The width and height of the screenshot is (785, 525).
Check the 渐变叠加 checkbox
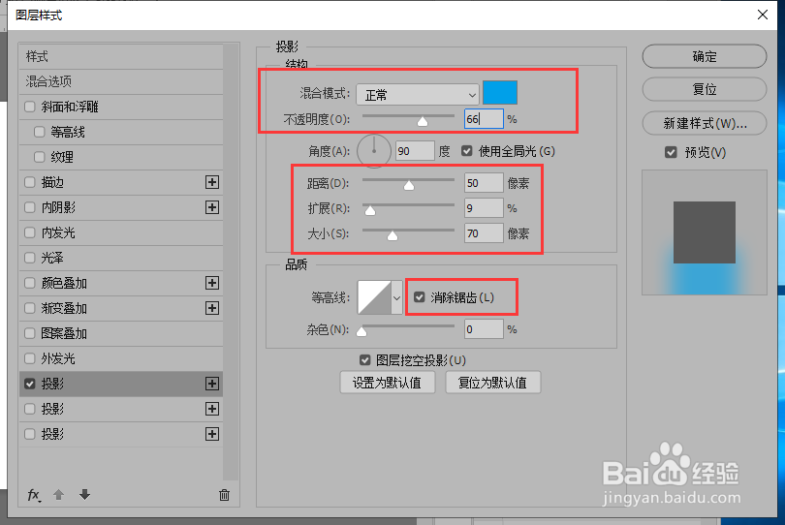[29, 308]
